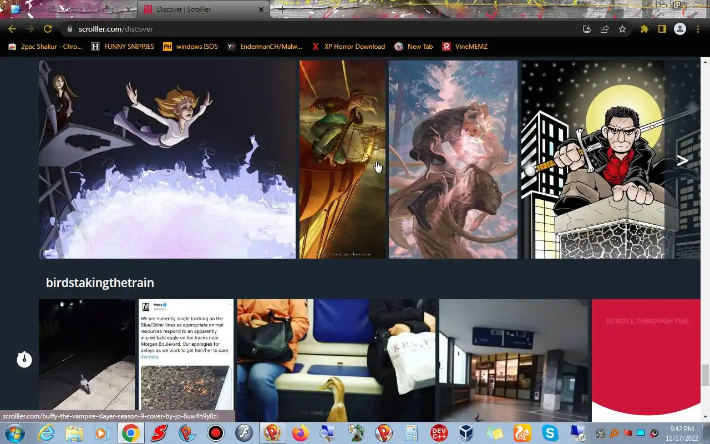
Task: Click the scrollbar down arrow
Action: (x=705, y=417)
